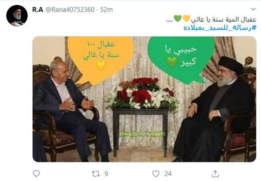This screenshot has height=181, width=261.
Task: Click the yellow heart emoji in tweet
Action: (186, 18)
